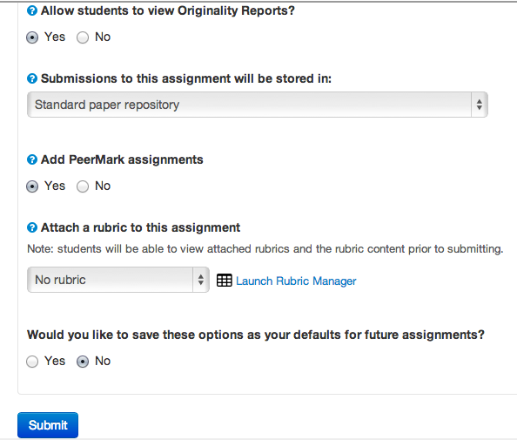Click the Yes label for Originality Reports

(55, 37)
